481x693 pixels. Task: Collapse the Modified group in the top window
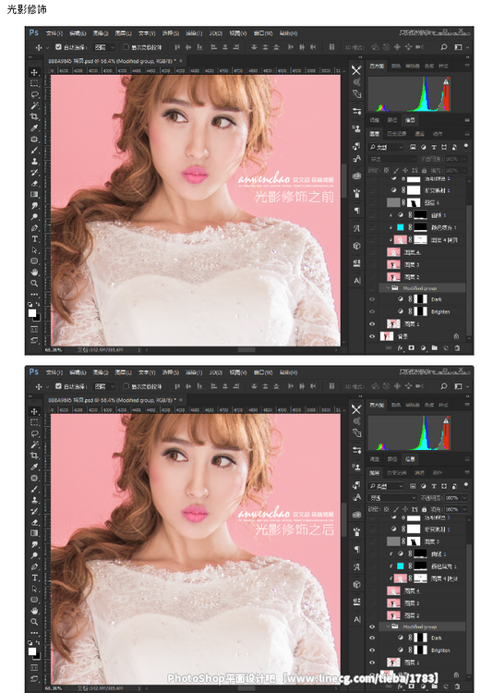[x=389, y=287]
